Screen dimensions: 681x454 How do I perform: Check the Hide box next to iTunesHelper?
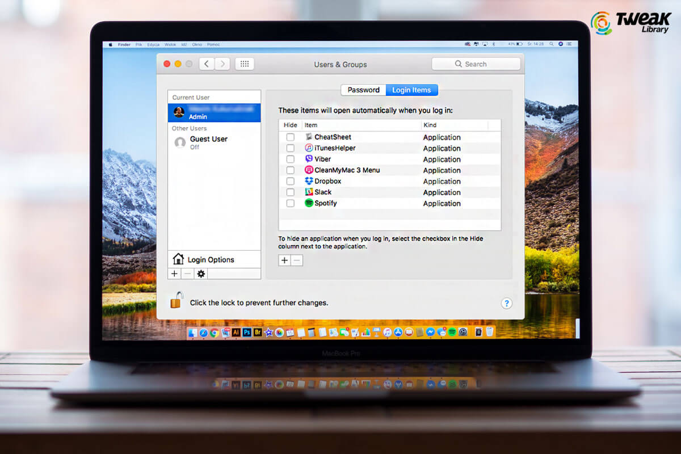click(x=290, y=148)
